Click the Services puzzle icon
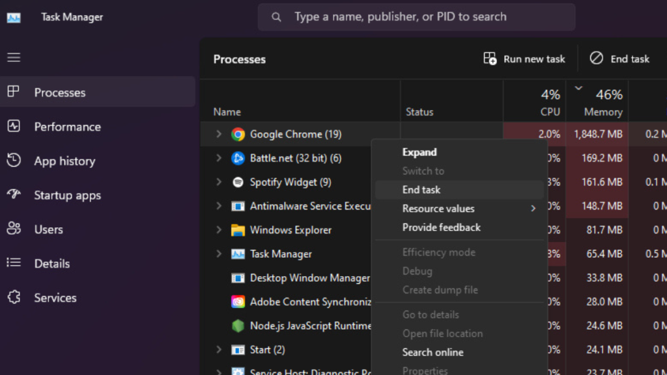The height and width of the screenshot is (375, 667). tap(14, 297)
